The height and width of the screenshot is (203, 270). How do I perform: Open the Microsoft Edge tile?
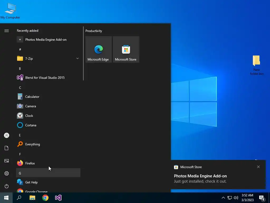pyautogui.click(x=99, y=49)
